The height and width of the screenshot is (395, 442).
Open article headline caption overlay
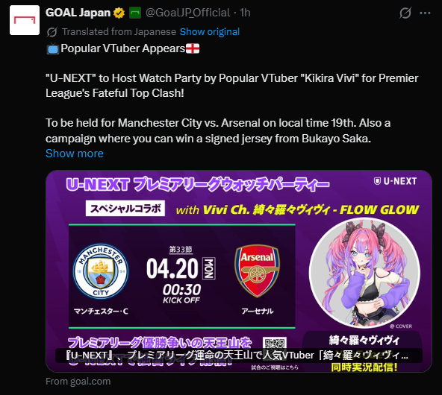(238, 355)
